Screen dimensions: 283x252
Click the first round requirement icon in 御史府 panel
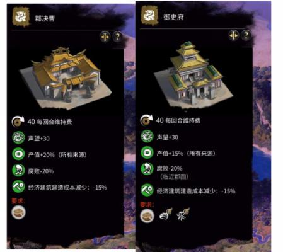[x=147, y=216]
